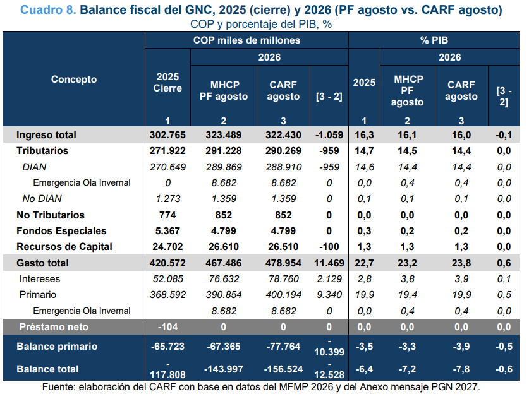Click the difference value -100
529x399 pixels.
point(329,247)
